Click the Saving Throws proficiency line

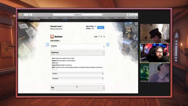[x=62, y=65]
